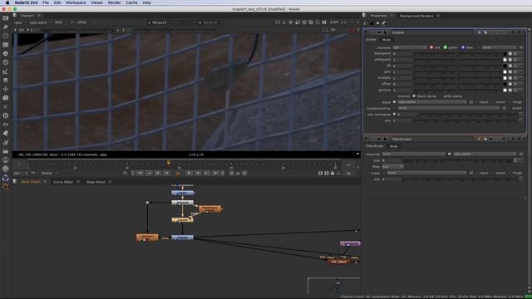Open the Merge nodes toolbar menu

pyautogui.click(x=6, y=80)
